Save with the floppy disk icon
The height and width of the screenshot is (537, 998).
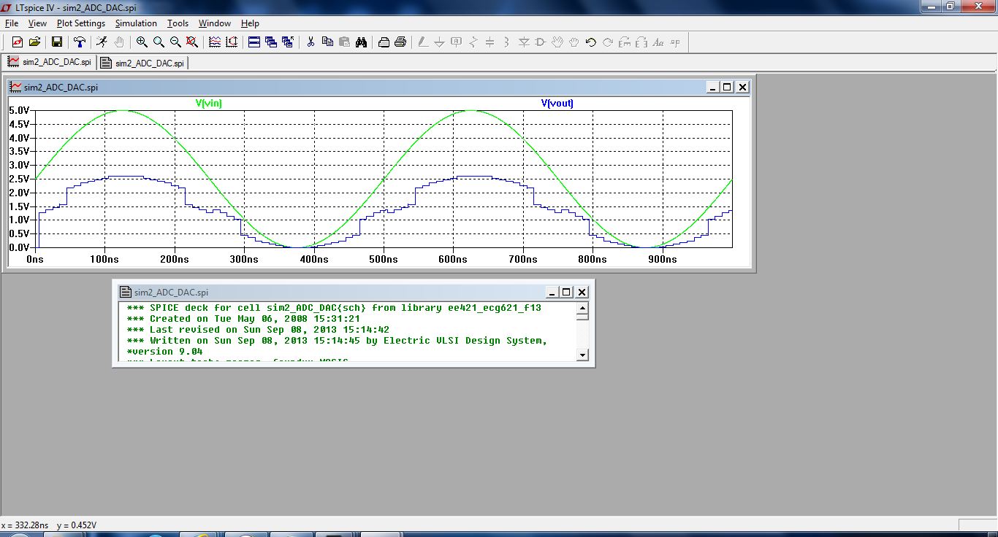(56, 42)
